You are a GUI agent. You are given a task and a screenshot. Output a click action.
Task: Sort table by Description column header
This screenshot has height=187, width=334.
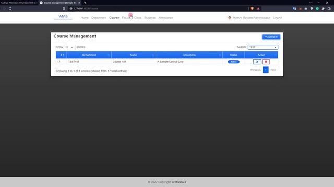tap(189, 55)
